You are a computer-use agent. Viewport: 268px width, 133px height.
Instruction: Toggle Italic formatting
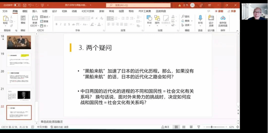[60, 24]
